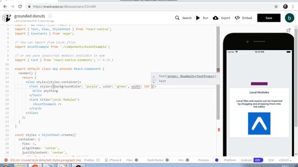
Task: Click the Run play icon
Action: (x=198, y=18)
